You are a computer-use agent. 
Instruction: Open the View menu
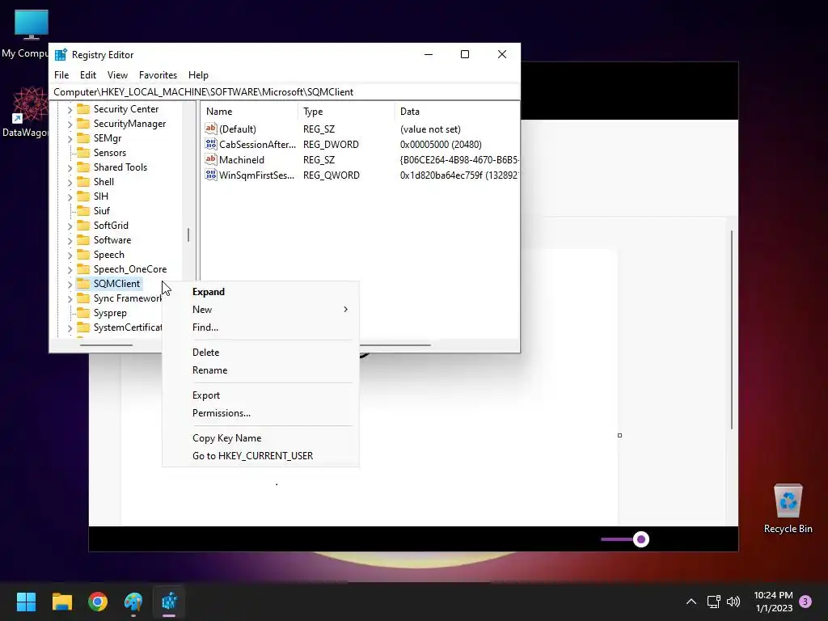tap(117, 75)
